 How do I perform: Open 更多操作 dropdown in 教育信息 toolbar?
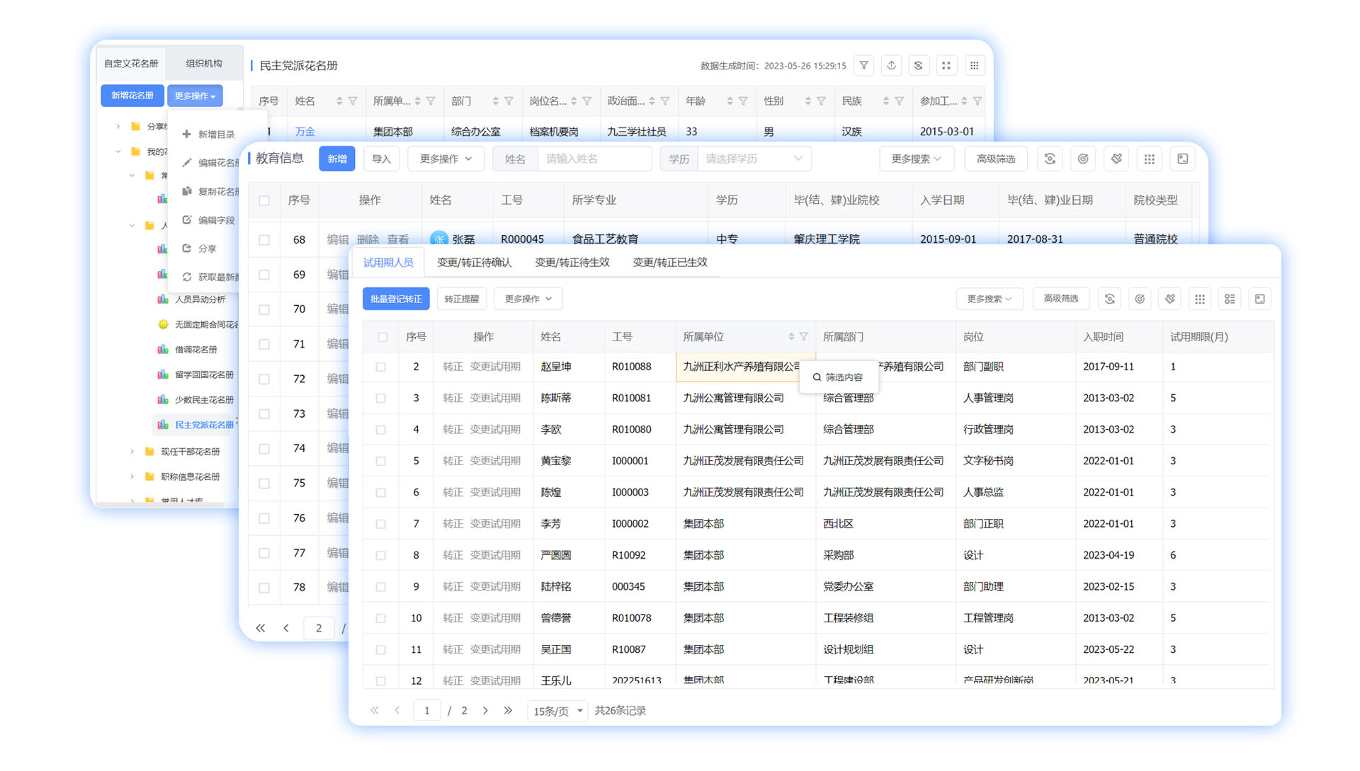click(x=446, y=159)
